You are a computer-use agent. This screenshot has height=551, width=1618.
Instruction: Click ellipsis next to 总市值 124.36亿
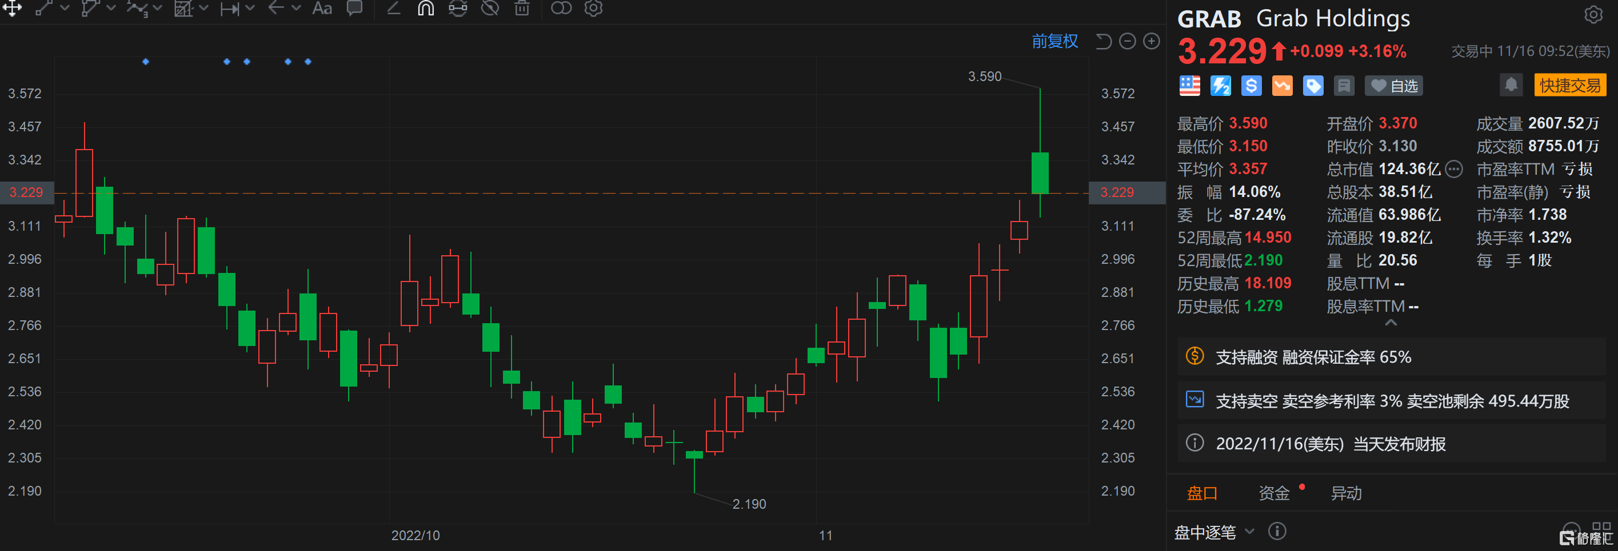tap(1453, 170)
